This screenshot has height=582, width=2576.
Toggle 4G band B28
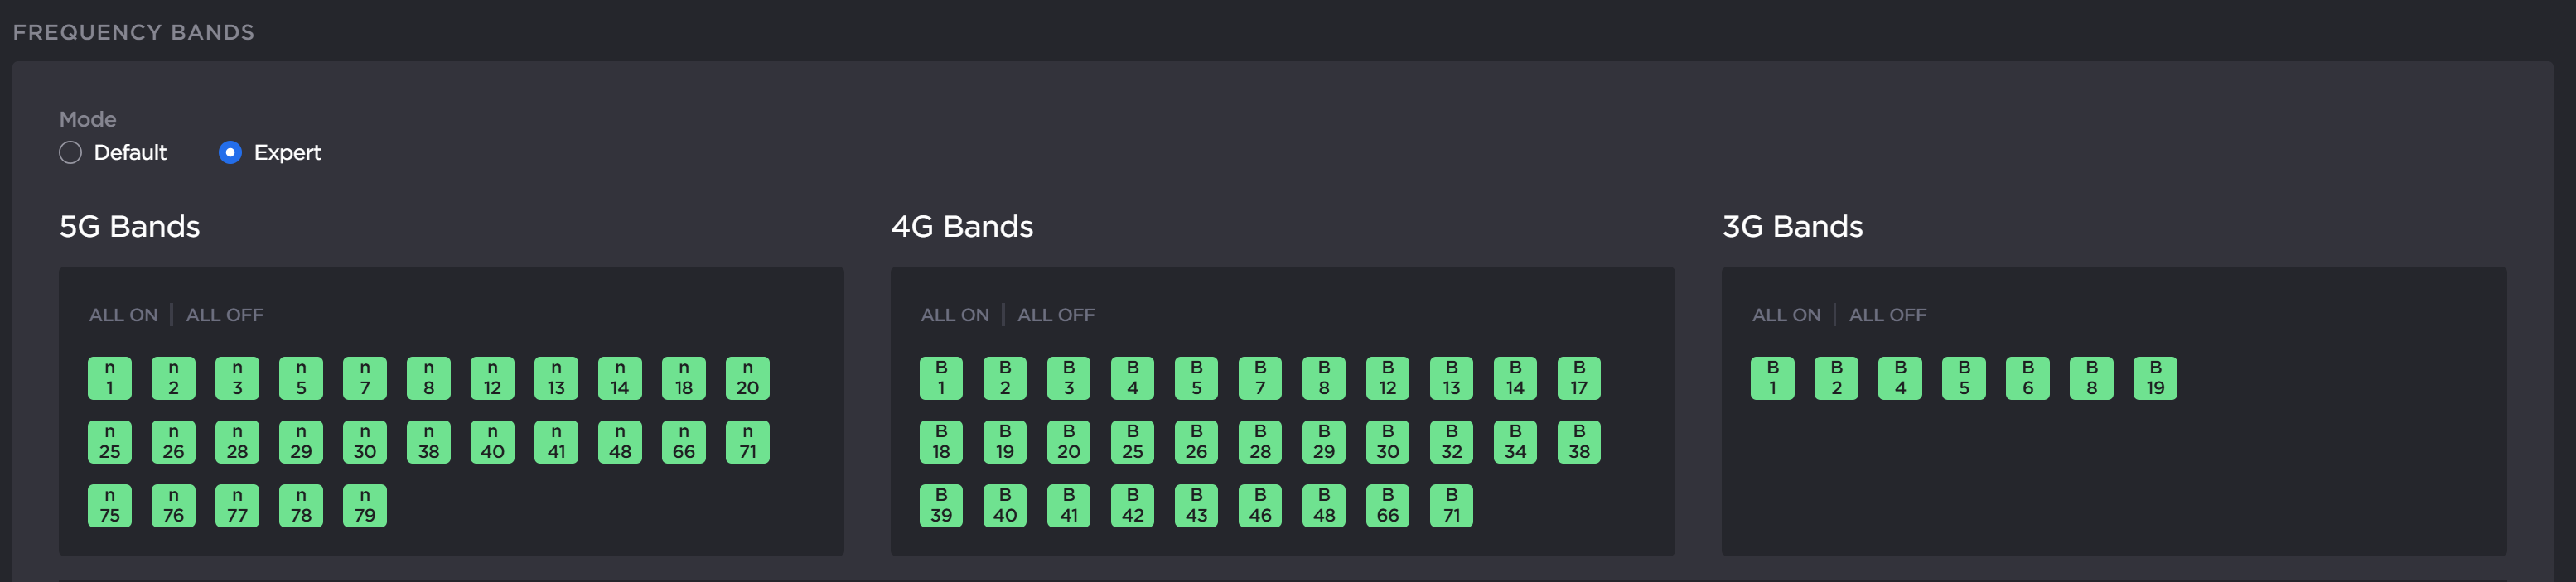1260,442
